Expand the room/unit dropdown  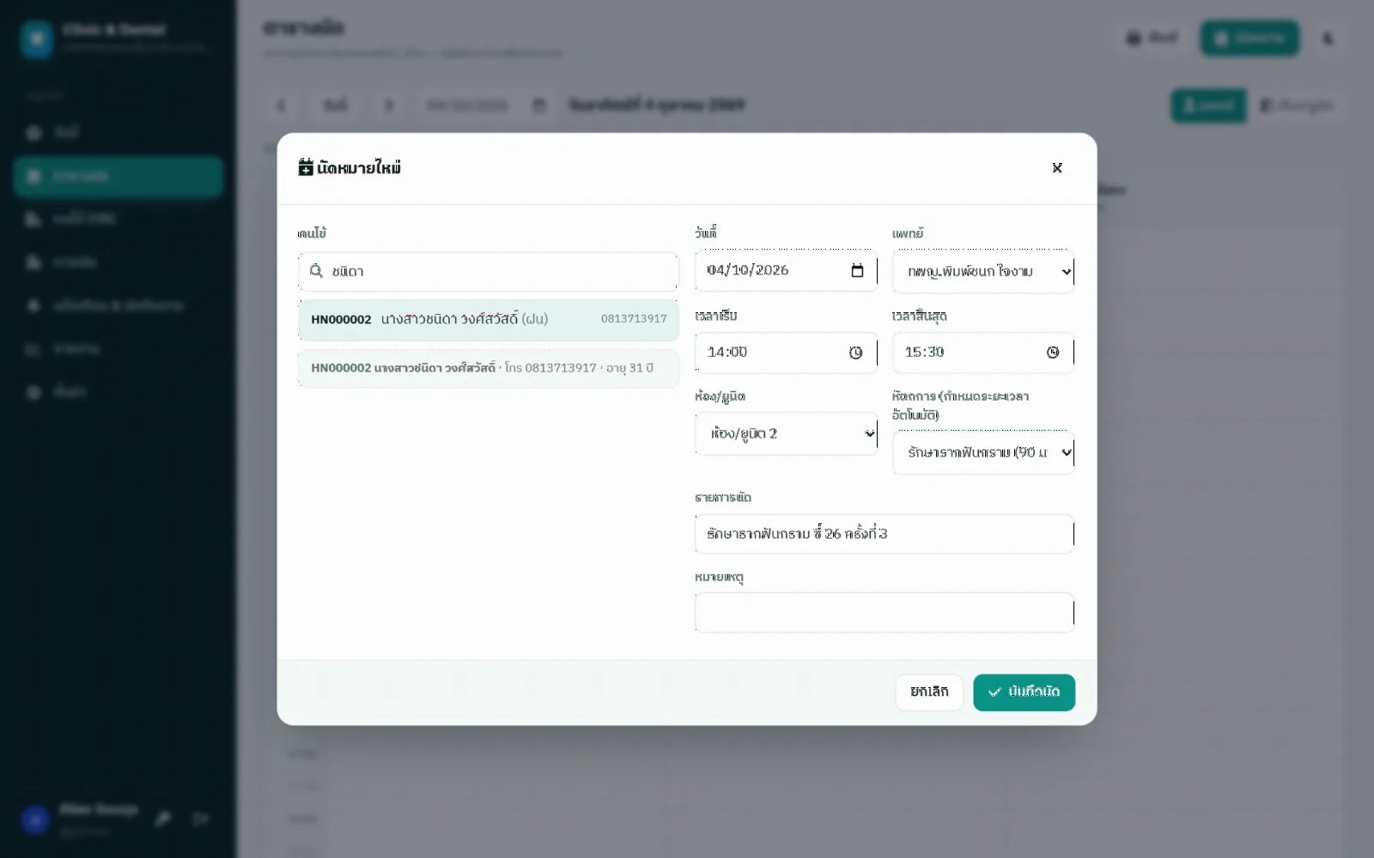pos(786,434)
